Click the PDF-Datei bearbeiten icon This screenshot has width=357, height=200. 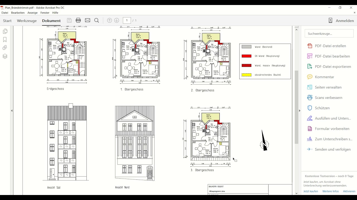point(310,56)
